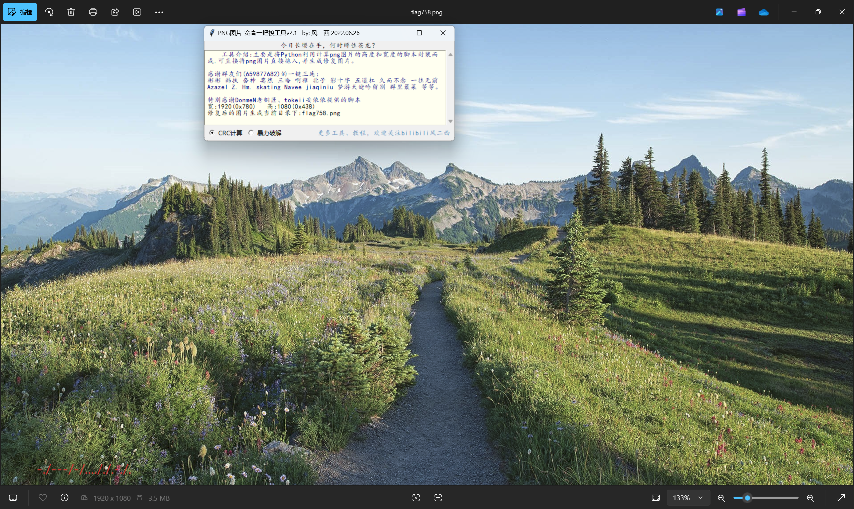Start slideshow with the play icon
This screenshot has width=854, height=509.
tap(137, 12)
